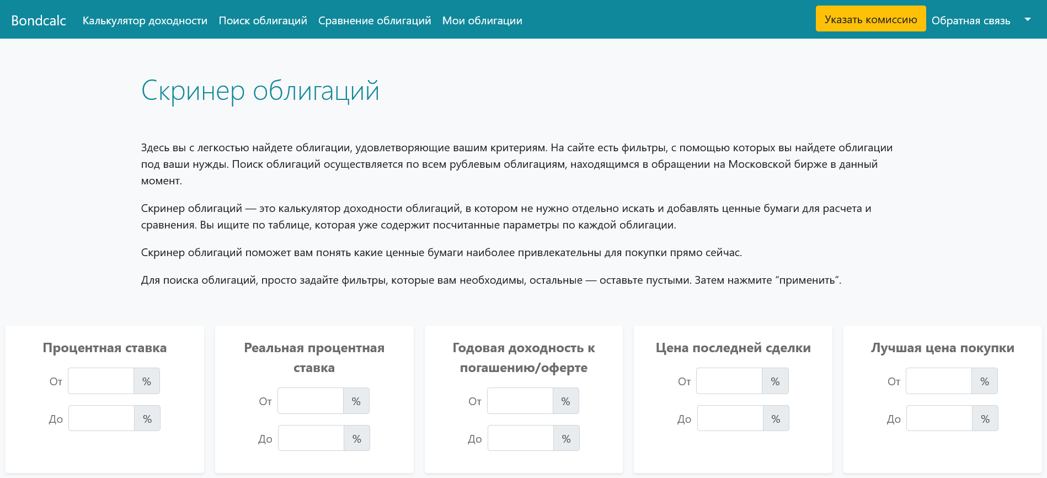
Task: Click Реальная процентная ставка До input
Action: pos(311,439)
